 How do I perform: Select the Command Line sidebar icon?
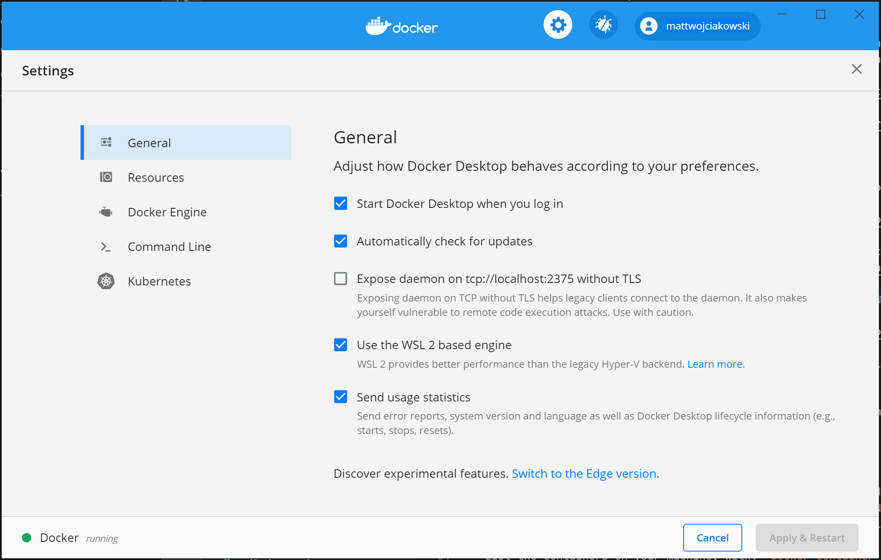coord(105,247)
